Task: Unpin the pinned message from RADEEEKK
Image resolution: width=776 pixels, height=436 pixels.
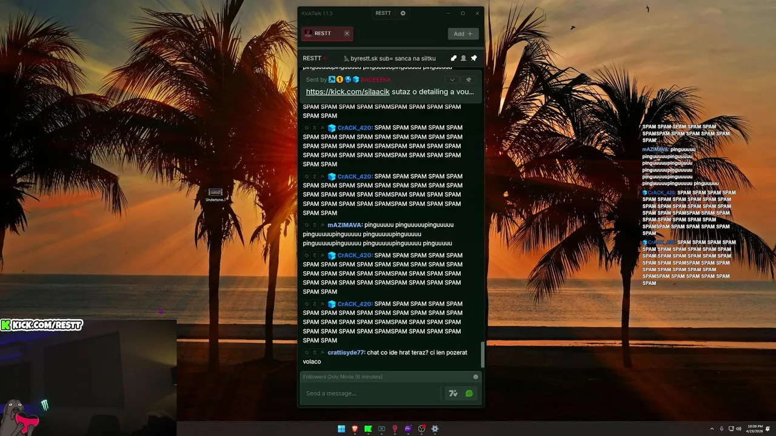Action: (x=468, y=79)
